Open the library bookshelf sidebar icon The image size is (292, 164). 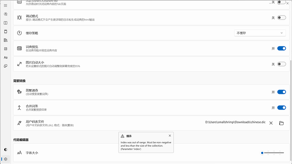coord(6,40)
